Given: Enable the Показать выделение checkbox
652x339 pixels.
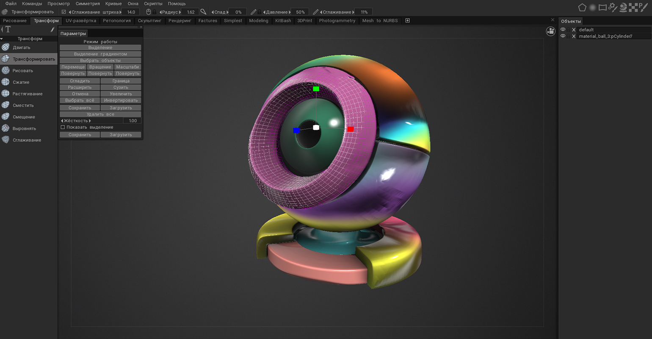Looking at the screenshot, I should [63, 127].
